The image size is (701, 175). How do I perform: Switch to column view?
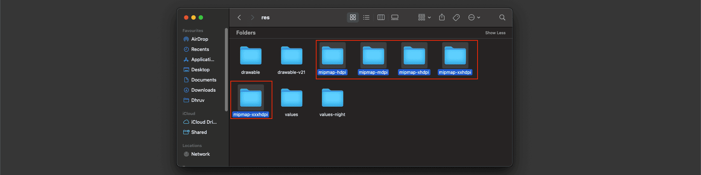point(381,17)
